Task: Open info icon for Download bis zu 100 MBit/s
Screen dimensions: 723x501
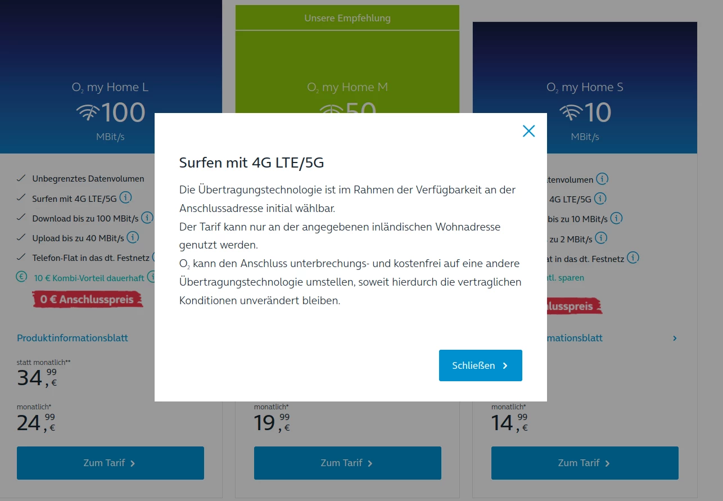Action: 147,218
